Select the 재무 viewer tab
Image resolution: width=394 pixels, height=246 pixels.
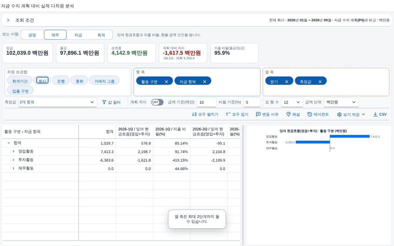tap(55, 35)
